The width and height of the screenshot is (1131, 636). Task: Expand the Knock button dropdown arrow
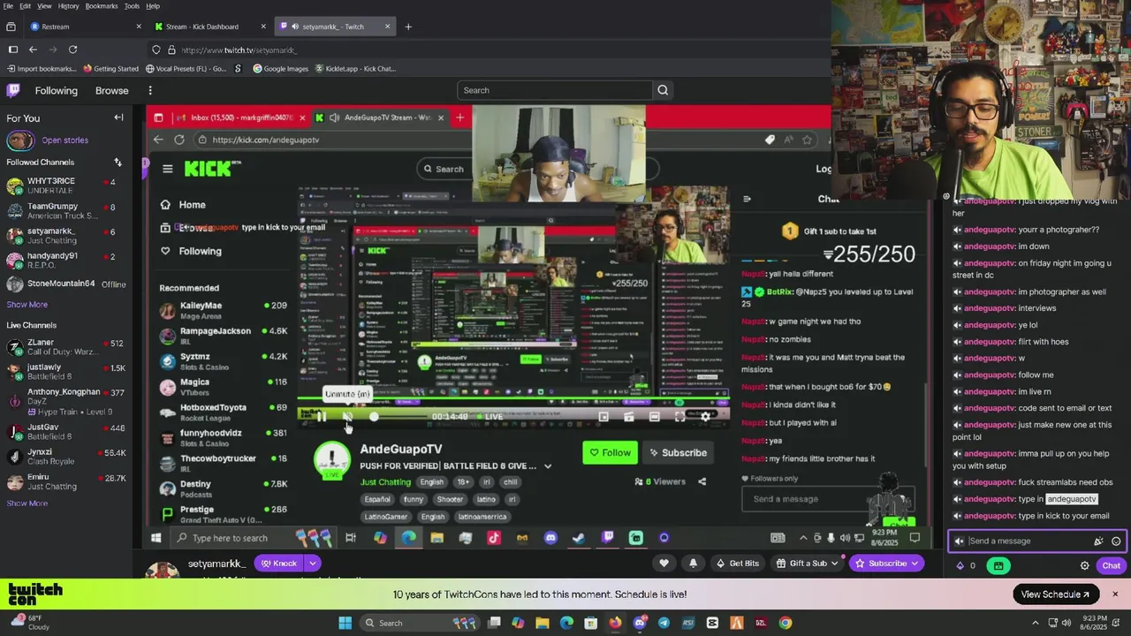(312, 563)
